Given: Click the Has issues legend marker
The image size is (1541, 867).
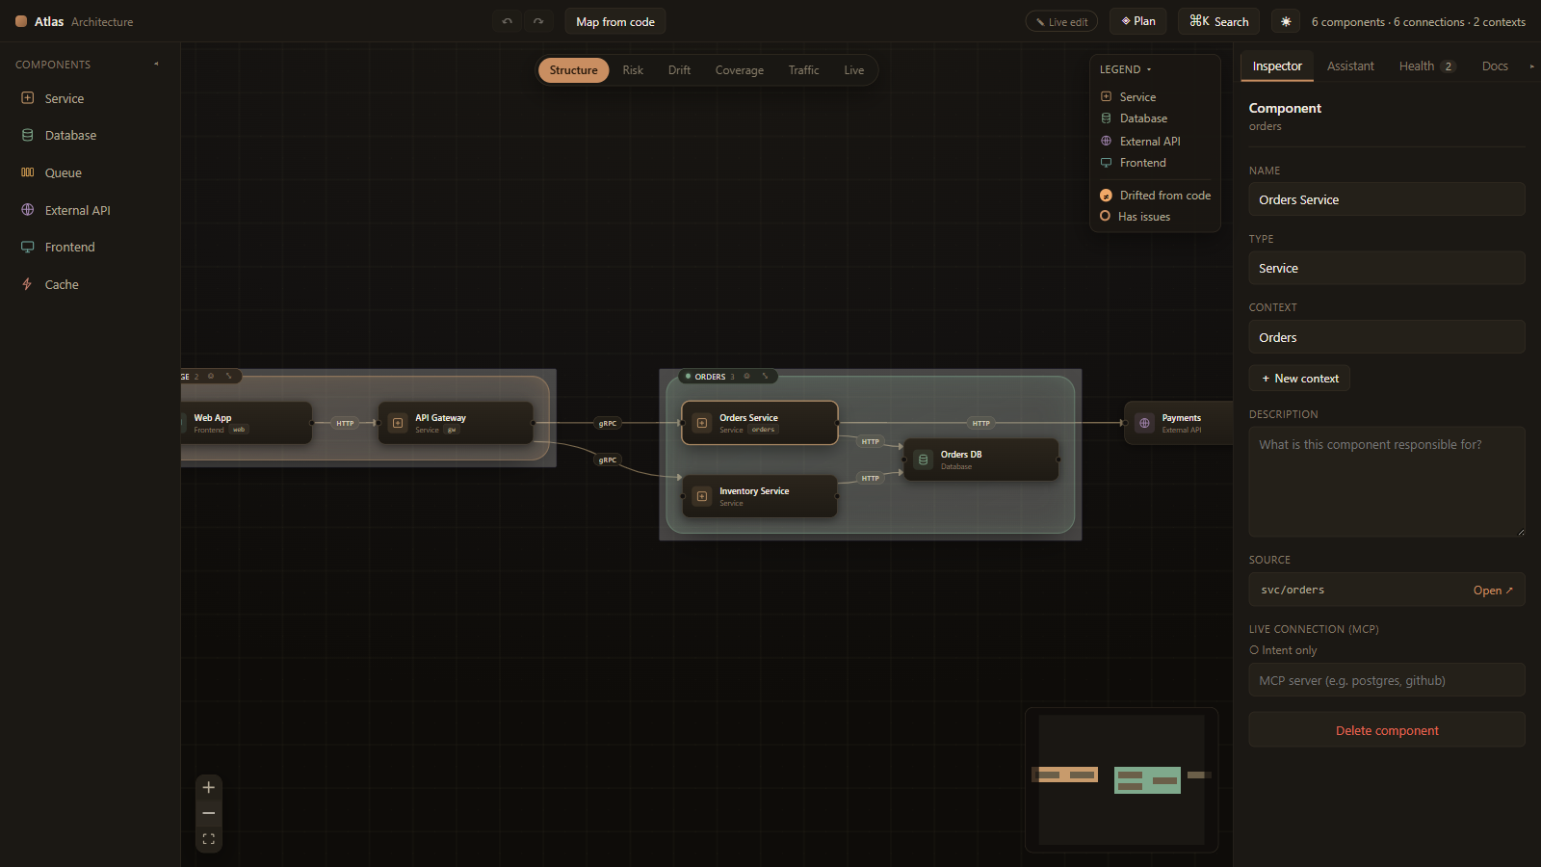Looking at the screenshot, I should click(1106, 216).
